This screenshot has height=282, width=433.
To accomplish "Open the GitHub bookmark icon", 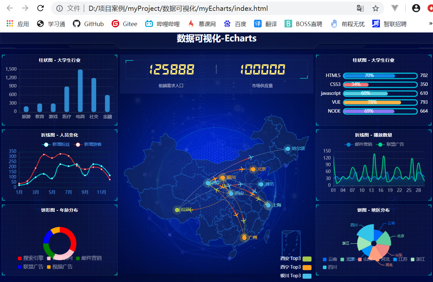I will (x=76, y=23).
